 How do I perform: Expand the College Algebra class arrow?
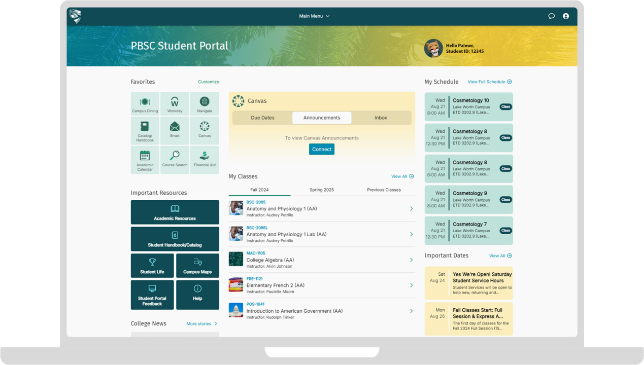pos(411,260)
